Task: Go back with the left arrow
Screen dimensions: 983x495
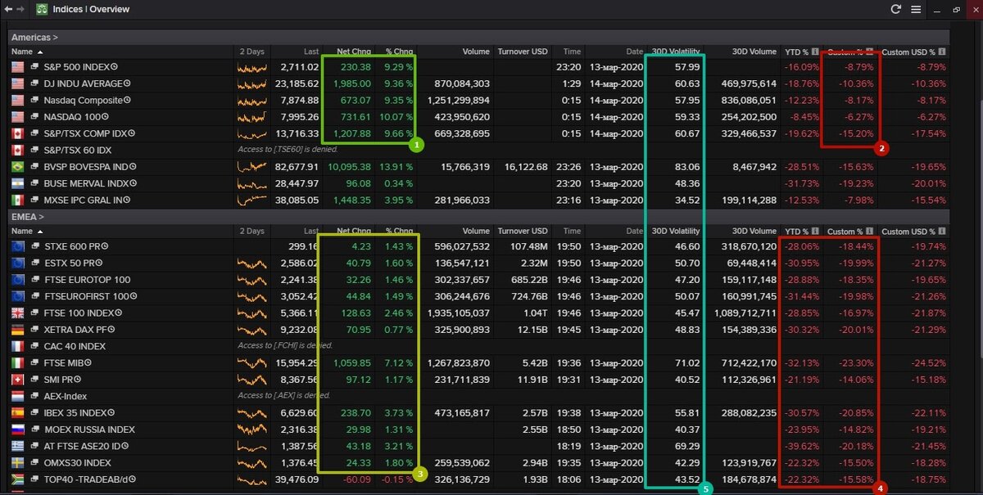Action: pos(9,10)
